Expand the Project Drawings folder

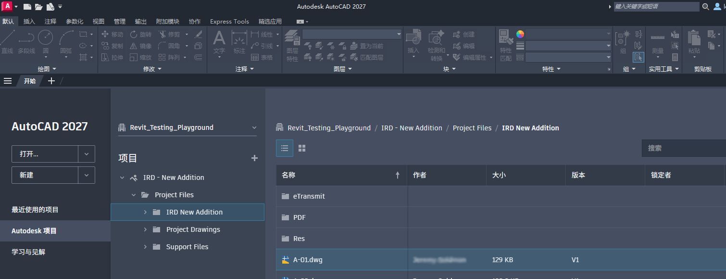[x=145, y=229]
